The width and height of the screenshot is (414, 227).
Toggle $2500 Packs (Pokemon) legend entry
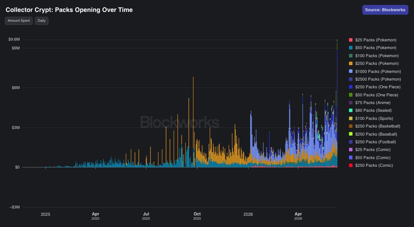[x=375, y=79]
